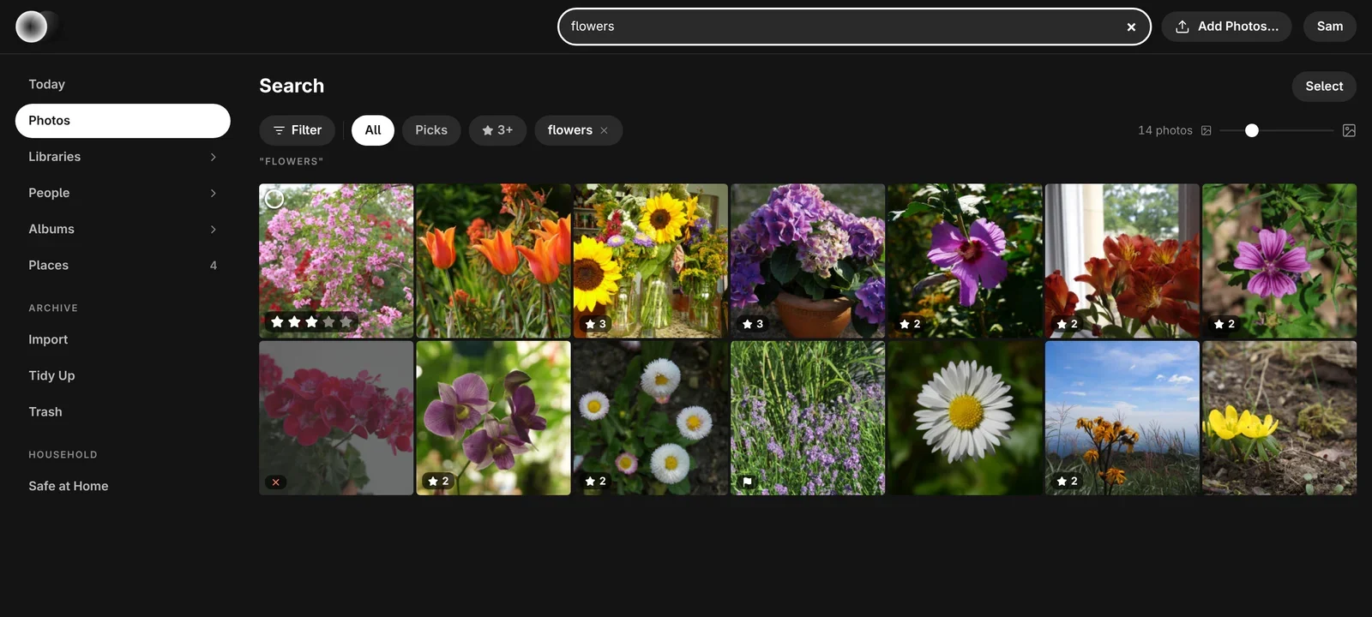1372x617 pixels.
Task: Click the flag badge on lavender photo
Action: click(x=747, y=482)
